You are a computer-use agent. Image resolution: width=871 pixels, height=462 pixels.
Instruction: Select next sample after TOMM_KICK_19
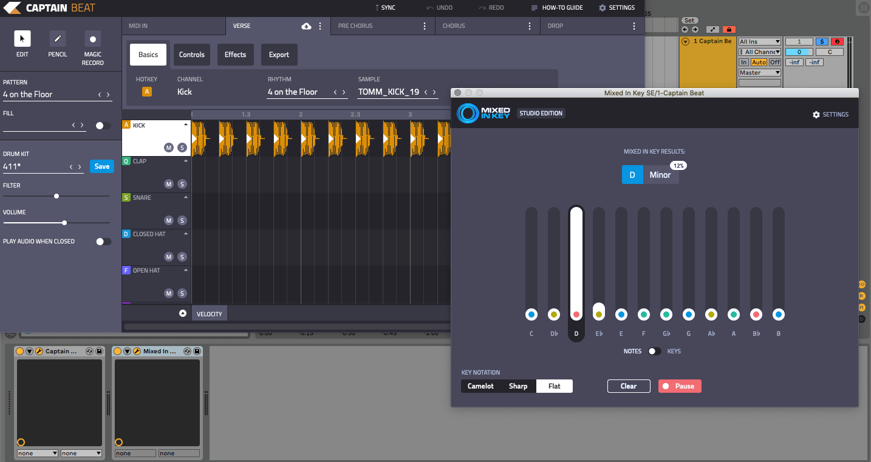point(435,92)
